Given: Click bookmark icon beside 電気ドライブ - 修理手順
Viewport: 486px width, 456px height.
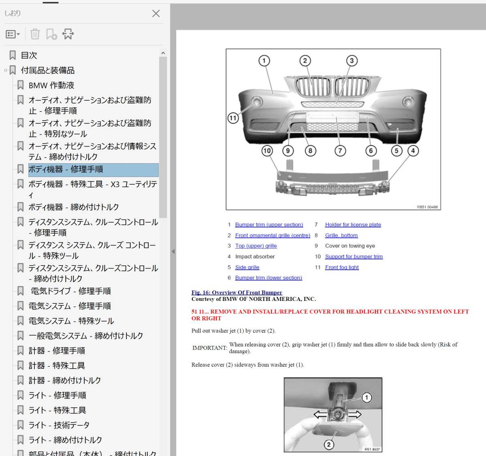Looking at the screenshot, I should click(20, 291).
